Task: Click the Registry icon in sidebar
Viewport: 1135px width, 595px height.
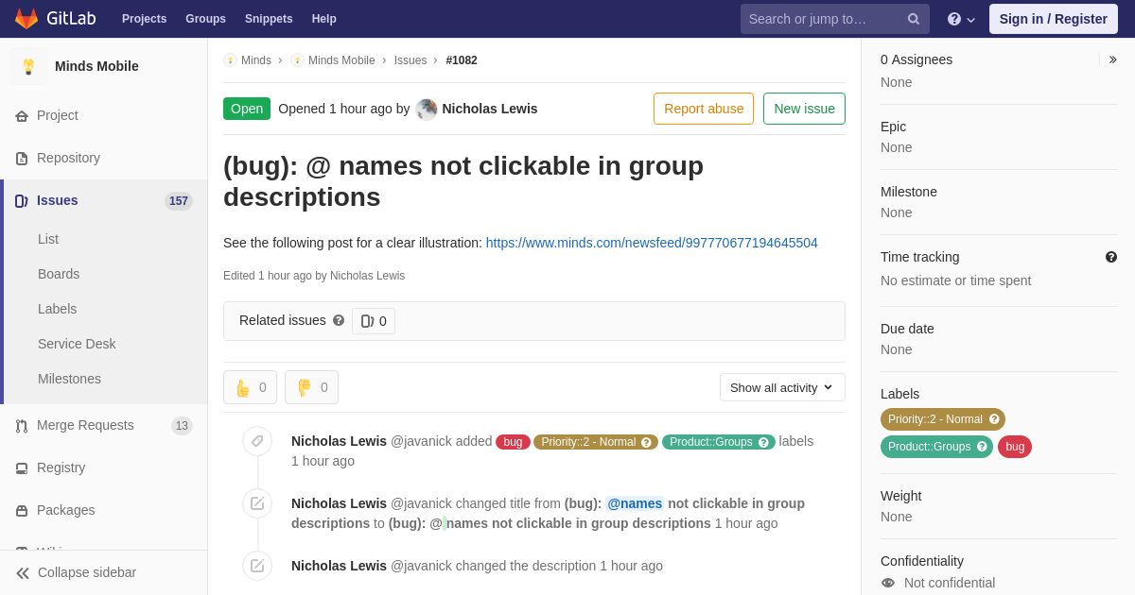Action: 22,468
